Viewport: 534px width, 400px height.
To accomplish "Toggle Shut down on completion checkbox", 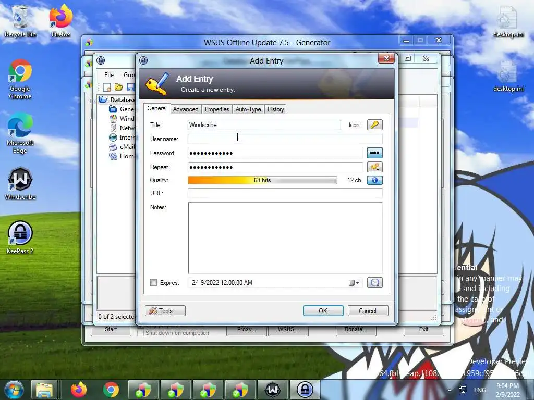I will pyautogui.click(x=140, y=333).
